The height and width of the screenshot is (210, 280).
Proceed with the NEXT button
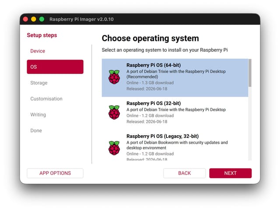(x=231, y=173)
